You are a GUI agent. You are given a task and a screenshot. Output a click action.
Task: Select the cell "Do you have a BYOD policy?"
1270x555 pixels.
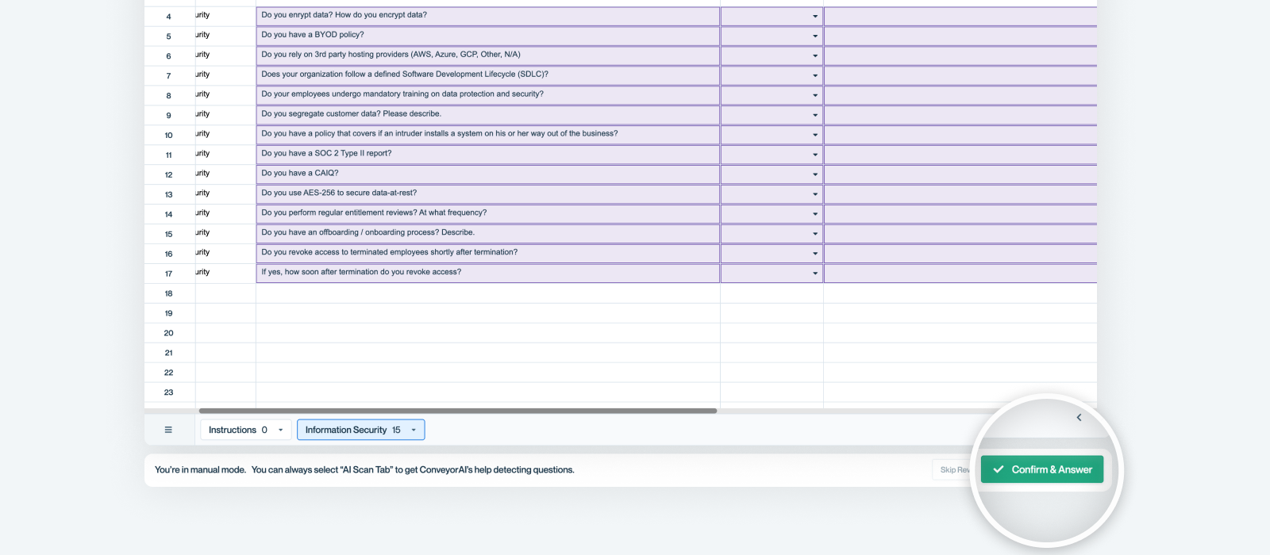[x=488, y=36]
